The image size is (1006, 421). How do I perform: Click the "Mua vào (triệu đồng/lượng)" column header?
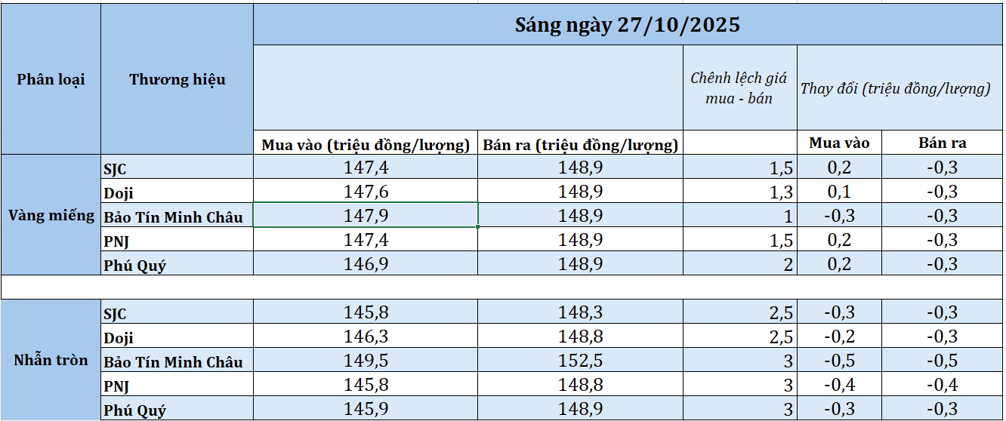[x=366, y=145]
